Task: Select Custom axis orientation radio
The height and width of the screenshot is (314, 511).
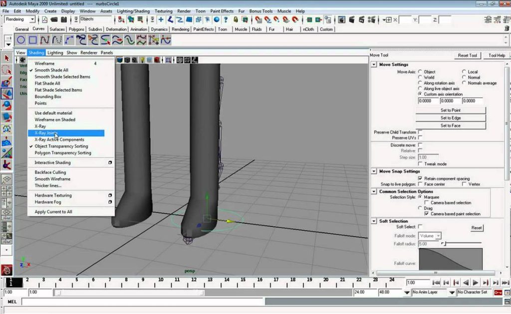Action: click(x=420, y=94)
